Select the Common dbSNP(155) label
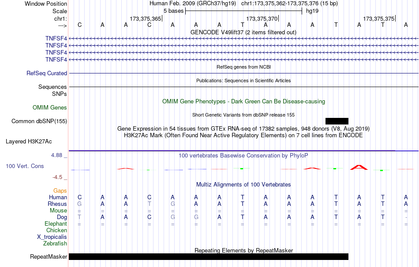This screenshot has height=267, width=419. tap(39, 121)
